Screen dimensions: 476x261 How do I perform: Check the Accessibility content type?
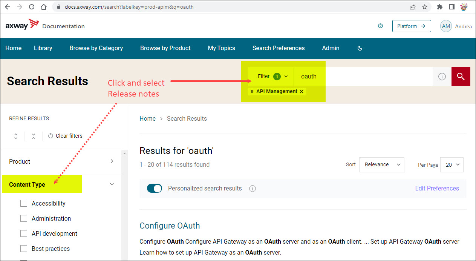[24, 203]
